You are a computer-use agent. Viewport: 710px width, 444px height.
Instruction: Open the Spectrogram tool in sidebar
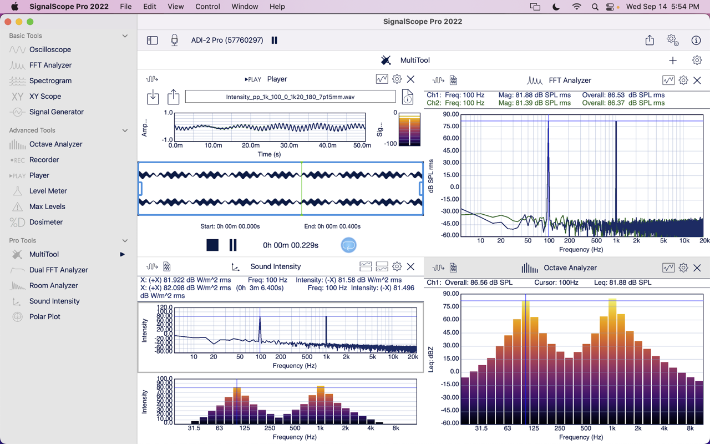[50, 80]
